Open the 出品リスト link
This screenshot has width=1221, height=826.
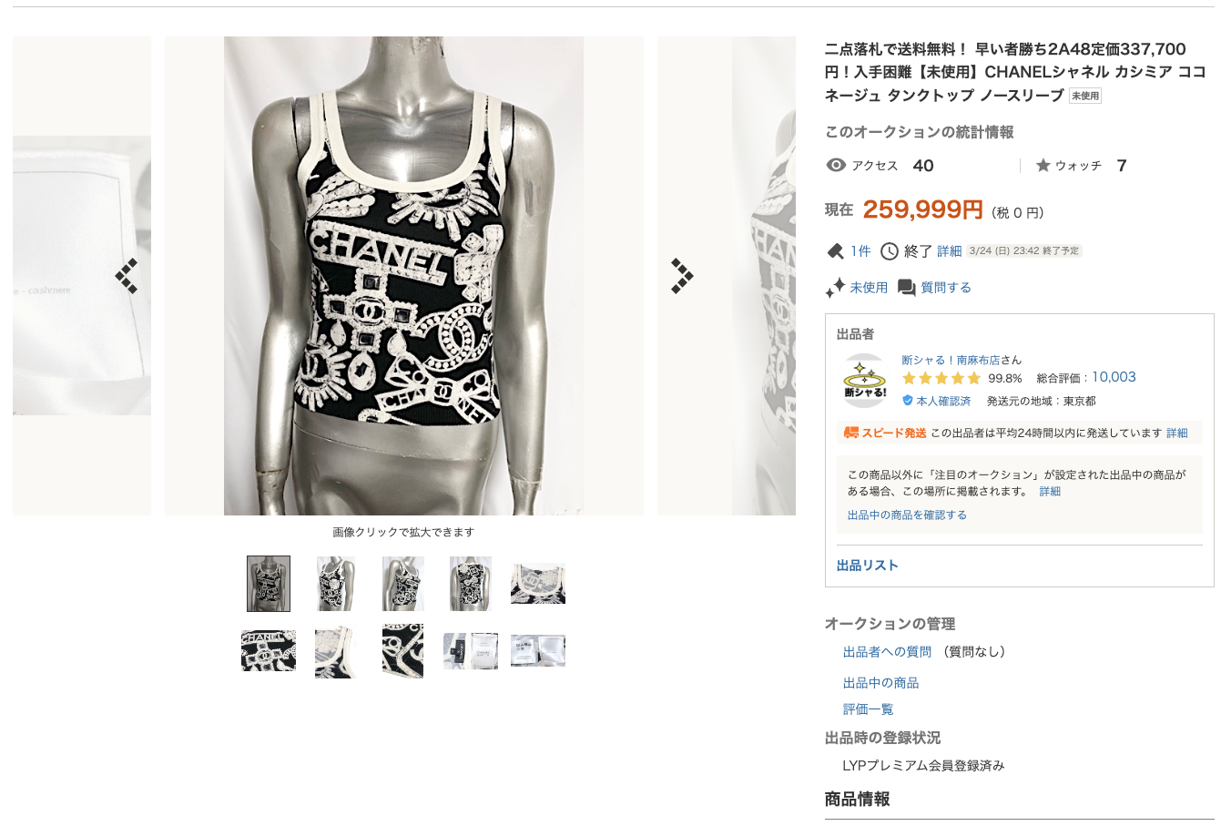(x=868, y=565)
